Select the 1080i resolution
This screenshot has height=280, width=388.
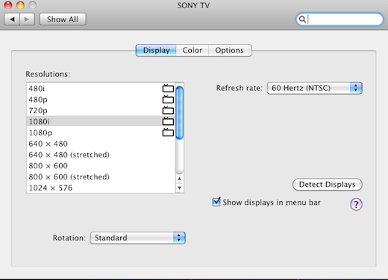coord(101,121)
